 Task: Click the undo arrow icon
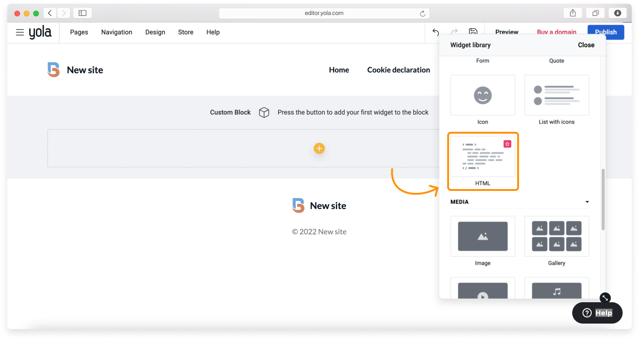[x=435, y=32]
